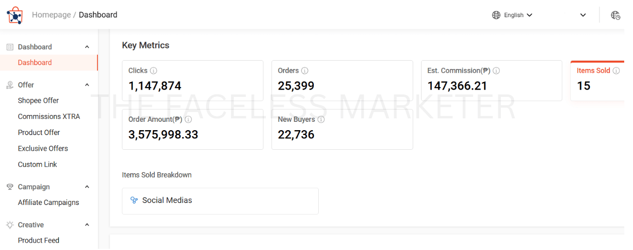The height and width of the screenshot is (250, 633).
Task: Open Shopee Offer in the sidebar
Action: [38, 100]
